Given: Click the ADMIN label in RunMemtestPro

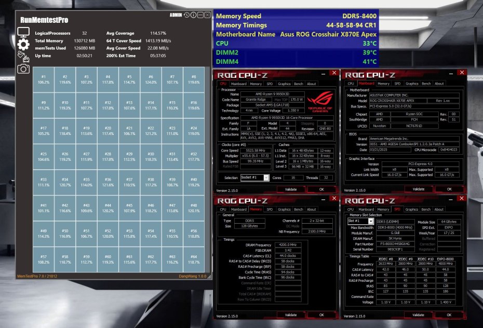Looking at the screenshot, I should coord(176,15).
